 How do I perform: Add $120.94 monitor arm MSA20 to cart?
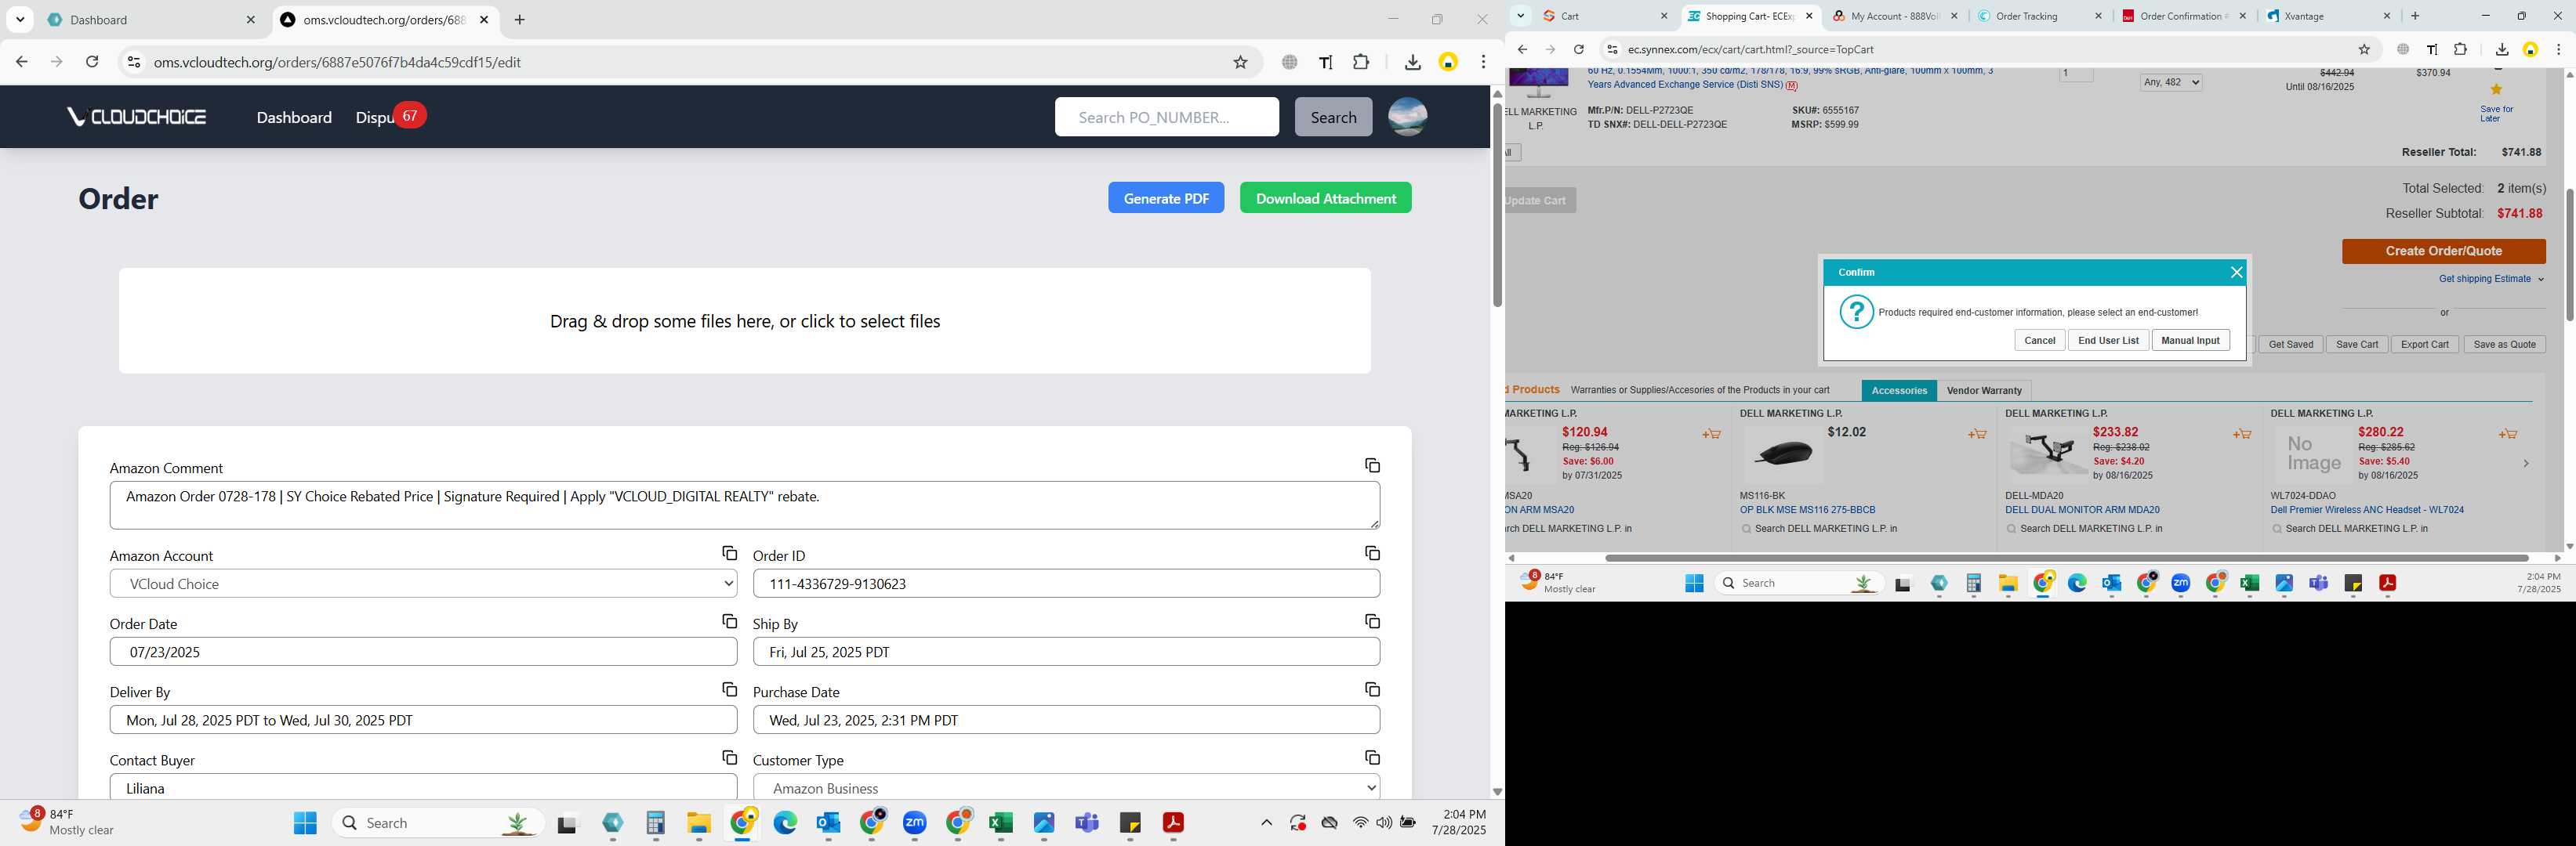[x=1711, y=435]
